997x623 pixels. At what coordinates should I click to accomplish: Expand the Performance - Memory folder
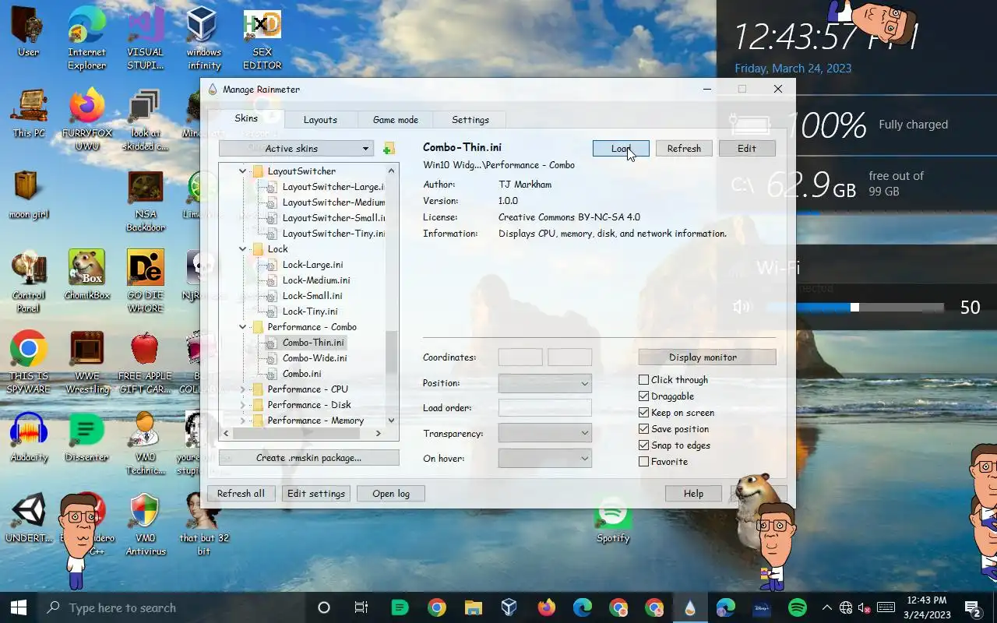tap(242, 421)
